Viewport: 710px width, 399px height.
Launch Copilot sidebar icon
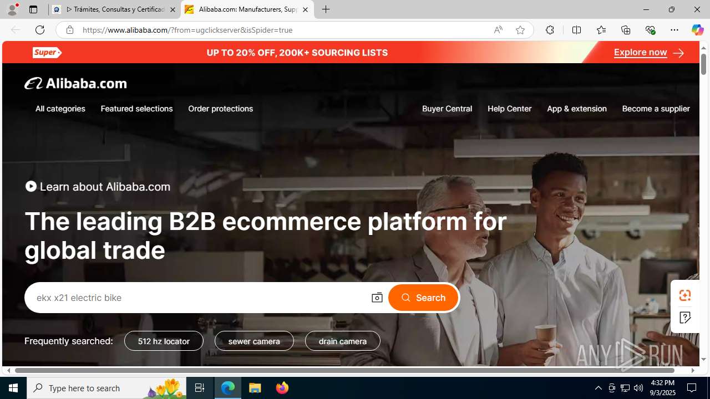pyautogui.click(x=697, y=30)
